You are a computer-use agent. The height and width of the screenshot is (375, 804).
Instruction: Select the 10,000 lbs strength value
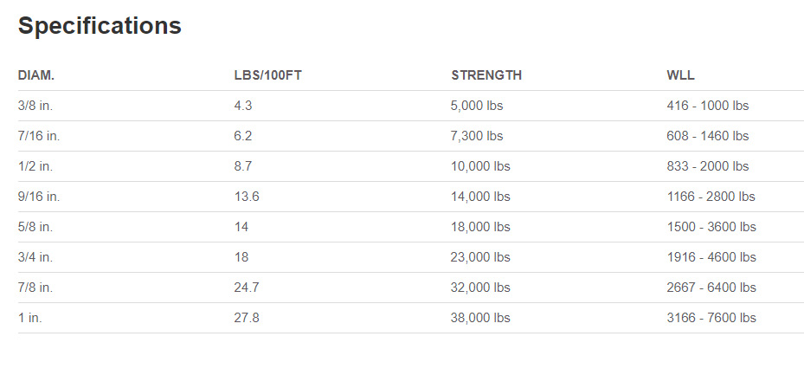(480, 166)
